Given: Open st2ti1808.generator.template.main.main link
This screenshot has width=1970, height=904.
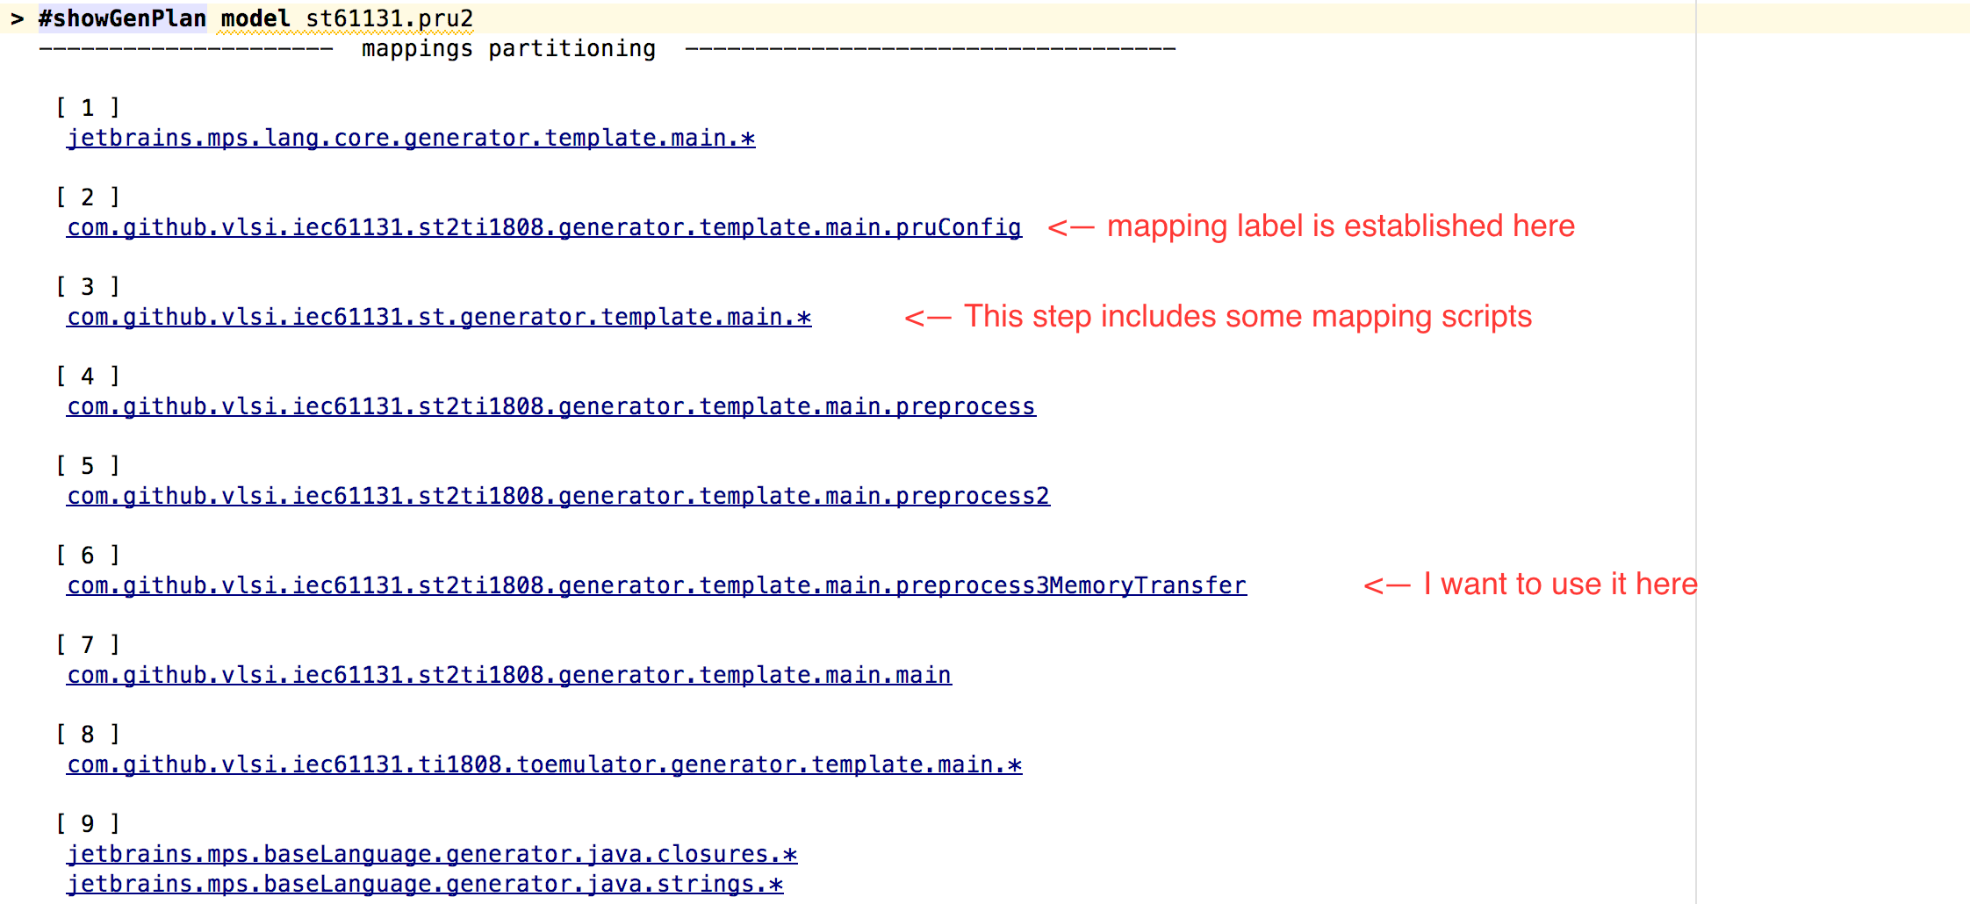Looking at the screenshot, I should [508, 676].
